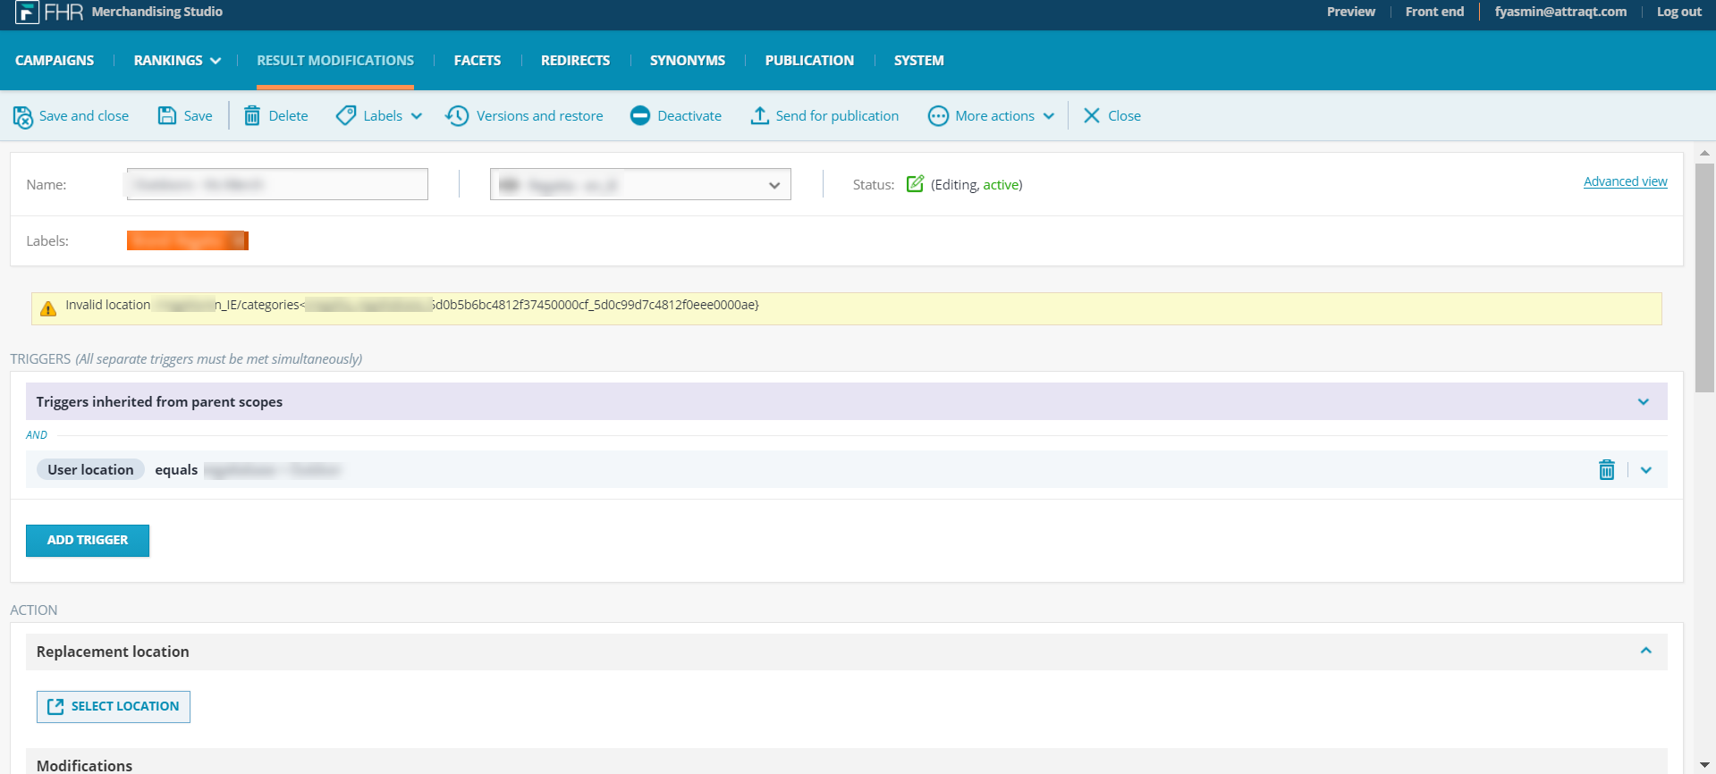Click the green editing status icon
This screenshot has width=1716, height=774.
pos(915,184)
